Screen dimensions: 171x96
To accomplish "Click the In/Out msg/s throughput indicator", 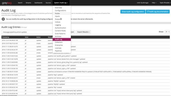I will coord(143,3).
